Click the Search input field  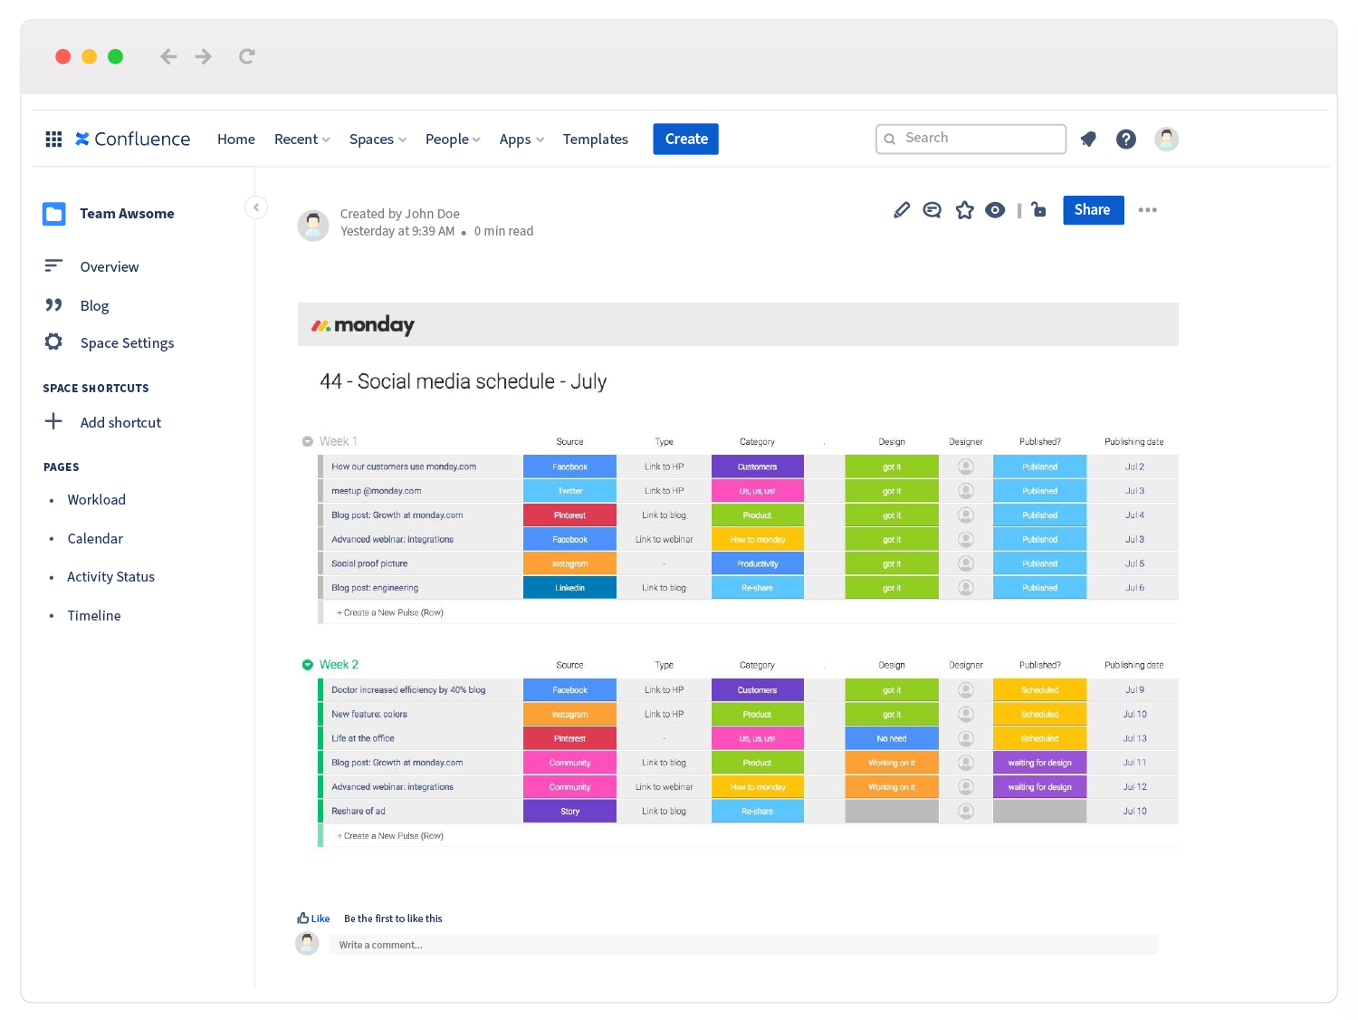971,139
